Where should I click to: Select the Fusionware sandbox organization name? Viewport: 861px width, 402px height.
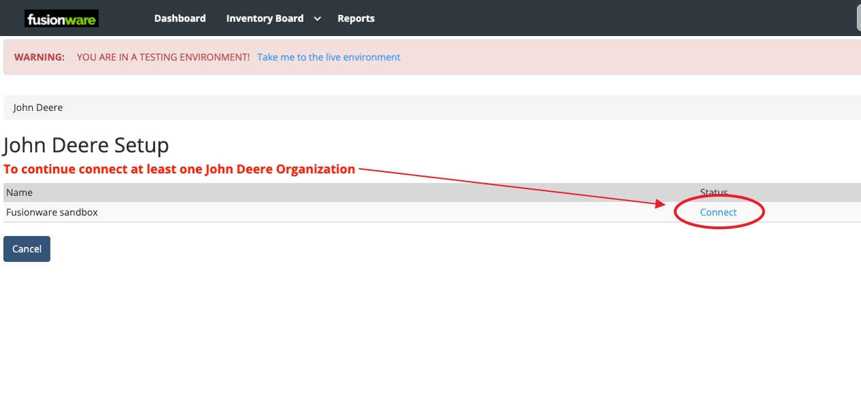tap(52, 212)
